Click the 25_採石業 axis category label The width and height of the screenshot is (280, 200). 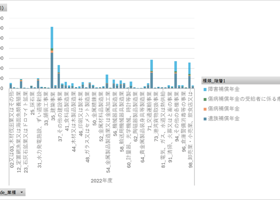(x=32, y=103)
